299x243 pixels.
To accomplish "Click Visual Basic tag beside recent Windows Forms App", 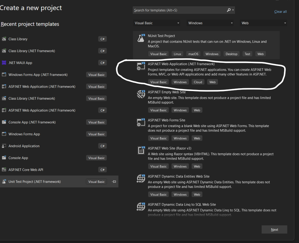I will (96, 134).
